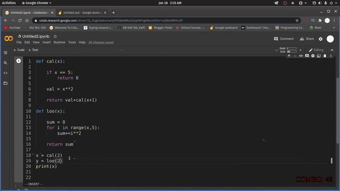Open the Edit menu
Image resolution: width=340 pixels, height=191 pixels.
pos(27,42)
